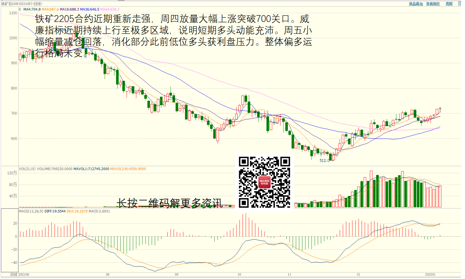Click the pink MA64:638.7 label
This screenshot has width=465, height=279.
(x=110, y=9)
